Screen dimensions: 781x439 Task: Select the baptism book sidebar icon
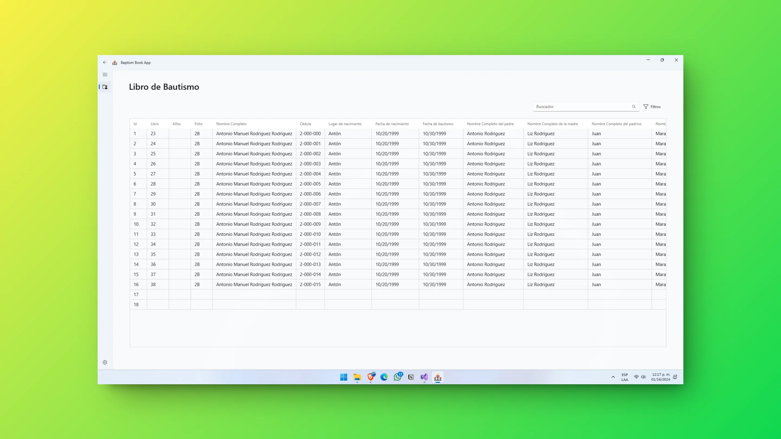pyautogui.click(x=105, y=87)
